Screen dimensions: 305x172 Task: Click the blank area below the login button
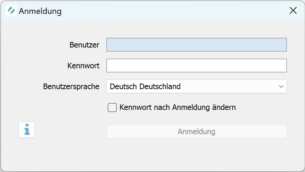coord(196,154)
